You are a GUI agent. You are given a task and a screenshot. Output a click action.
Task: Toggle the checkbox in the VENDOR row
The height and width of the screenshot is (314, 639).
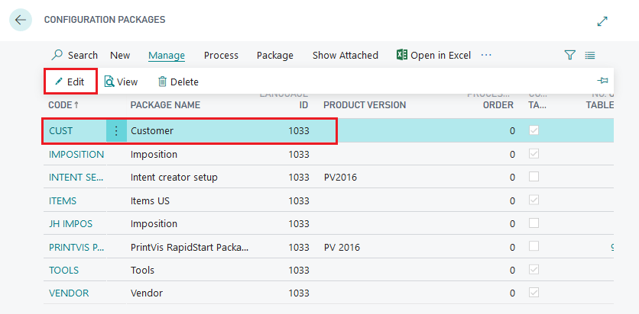[x=534, y=293]
